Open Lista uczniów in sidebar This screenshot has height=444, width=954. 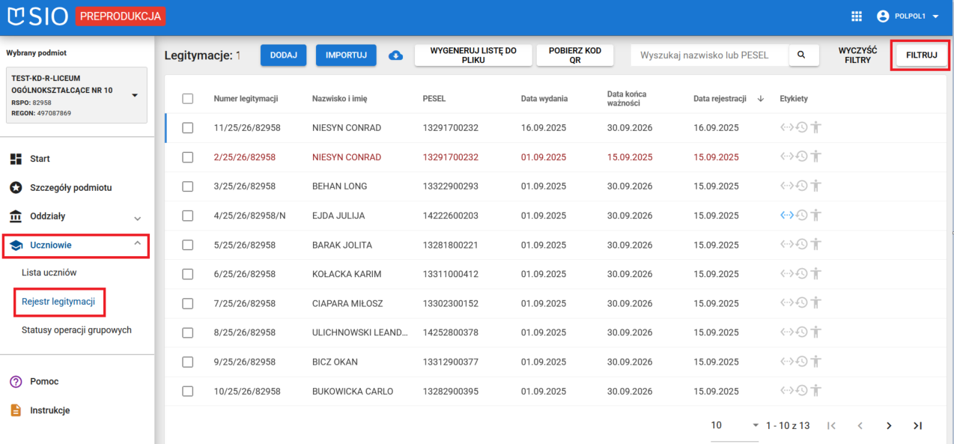(49, 273)
